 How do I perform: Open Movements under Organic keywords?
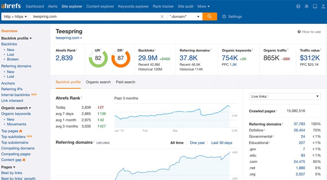[16, 124]
